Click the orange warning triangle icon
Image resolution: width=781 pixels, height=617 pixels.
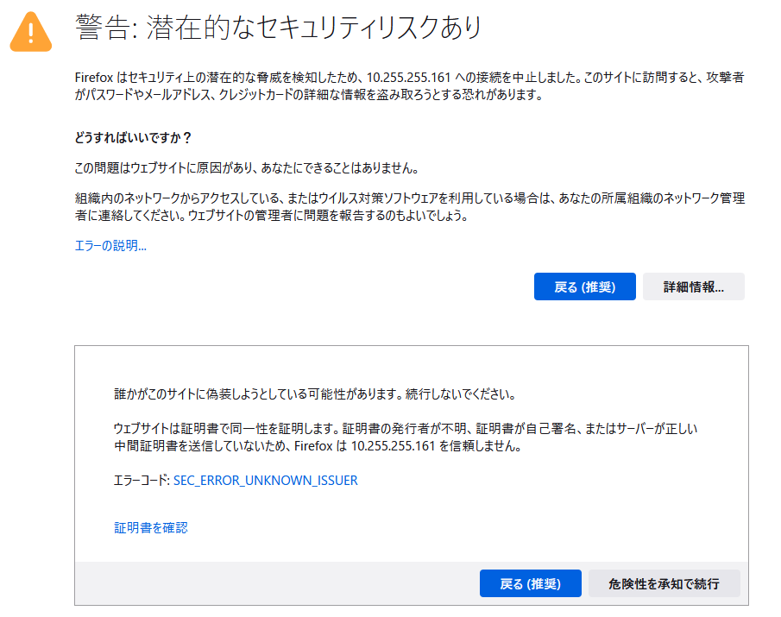pos(31,32)
